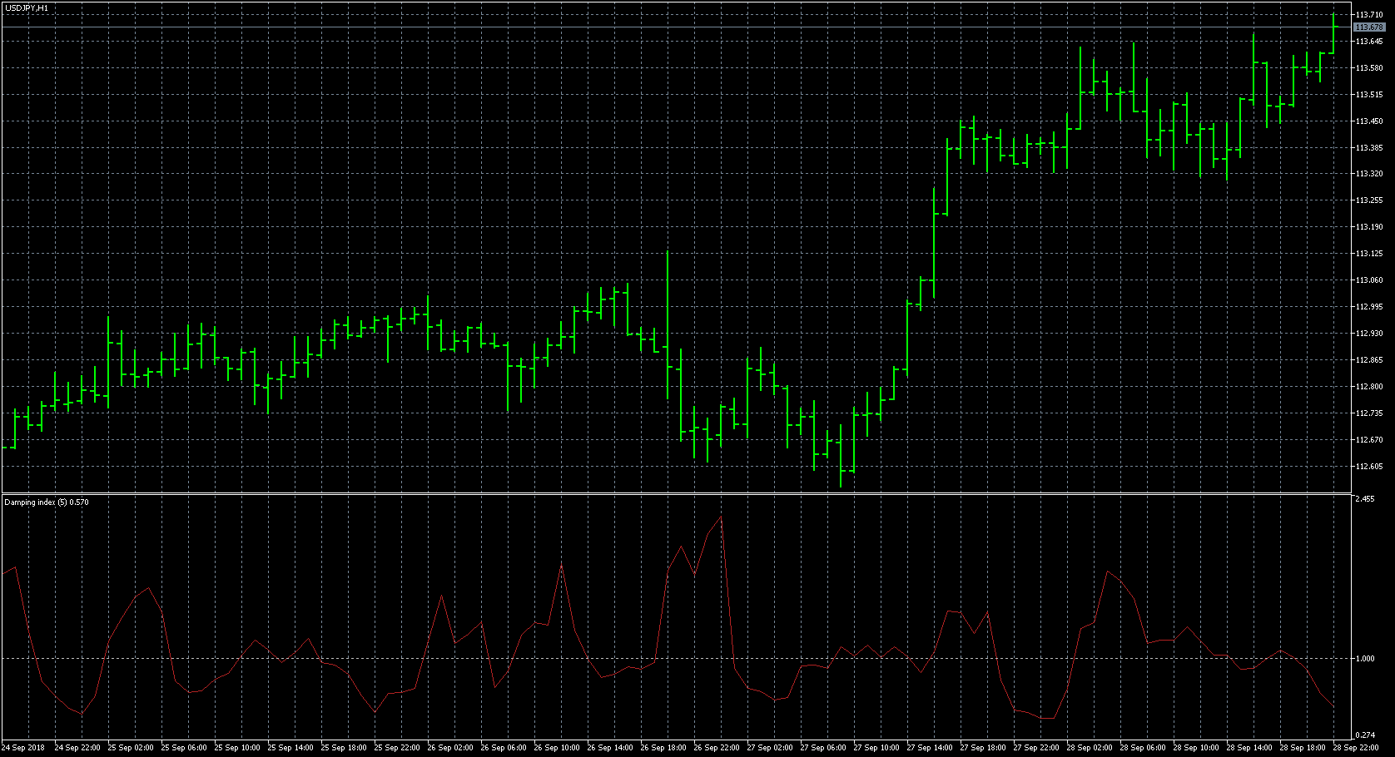Click the 27 Sep 02:00 time label
Image resolution: width=1395 pixels, height=757 pixels.
click(770, 747)
